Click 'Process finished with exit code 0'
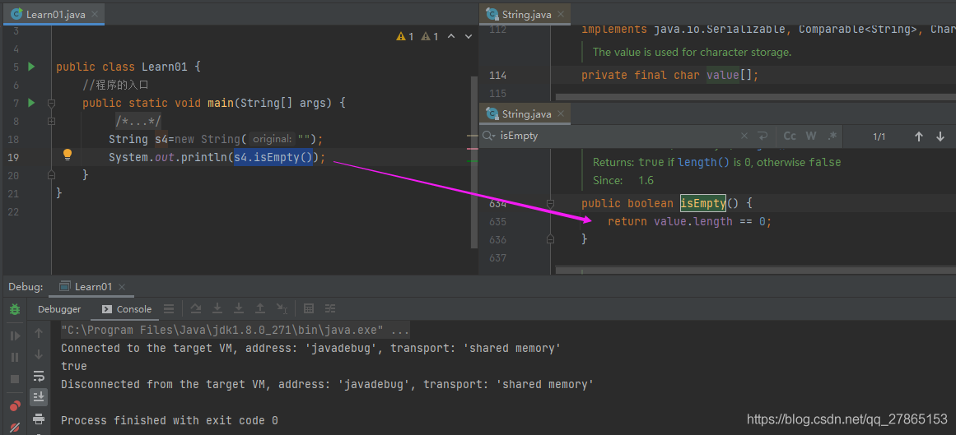The width and height of the screenshot is (956, 435). click(x=170, y=420)
